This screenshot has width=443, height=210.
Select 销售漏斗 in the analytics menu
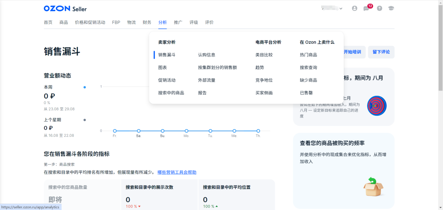coord(167,55)
